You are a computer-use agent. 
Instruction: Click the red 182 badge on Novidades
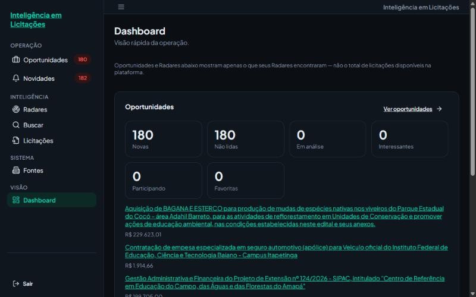(83, 78)
